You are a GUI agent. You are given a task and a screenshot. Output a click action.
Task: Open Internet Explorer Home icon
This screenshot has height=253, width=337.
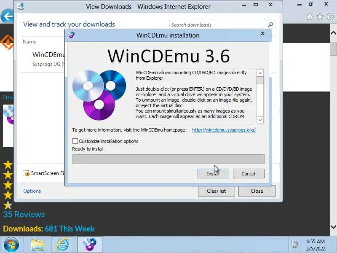[x=310, y=16]
